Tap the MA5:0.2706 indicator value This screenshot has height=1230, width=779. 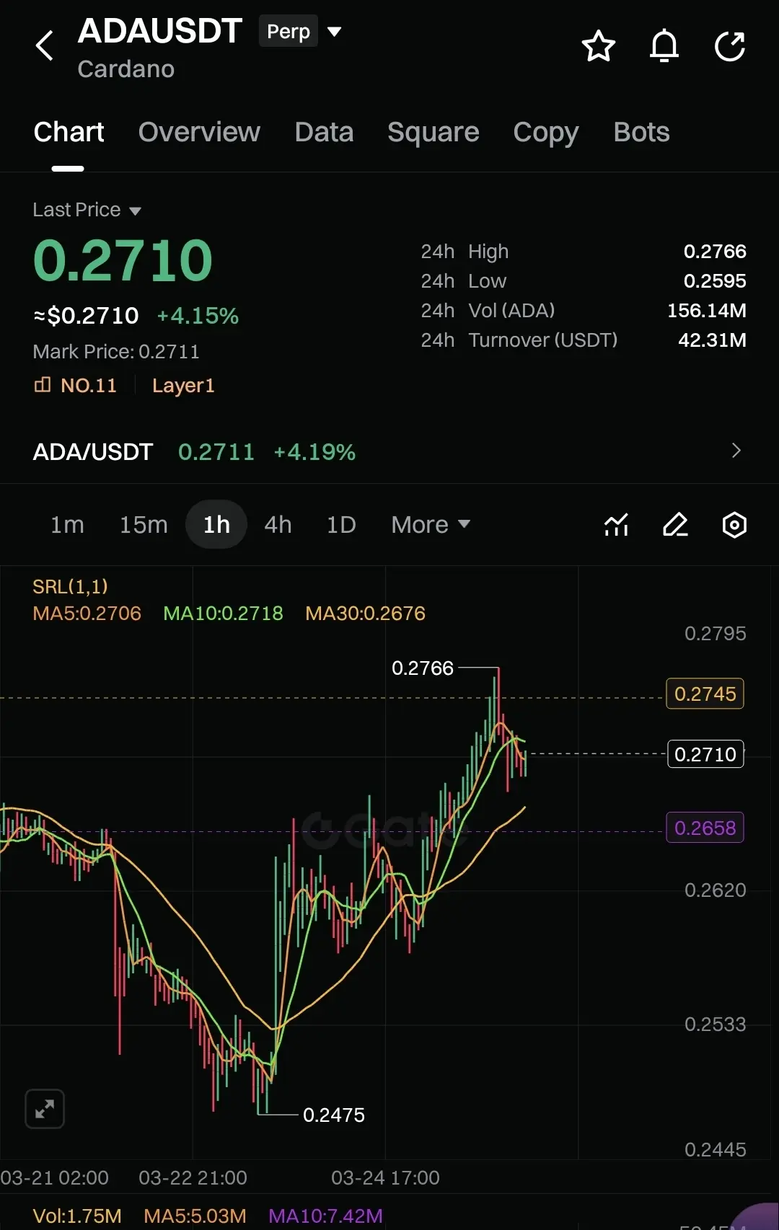click(87, 614)
